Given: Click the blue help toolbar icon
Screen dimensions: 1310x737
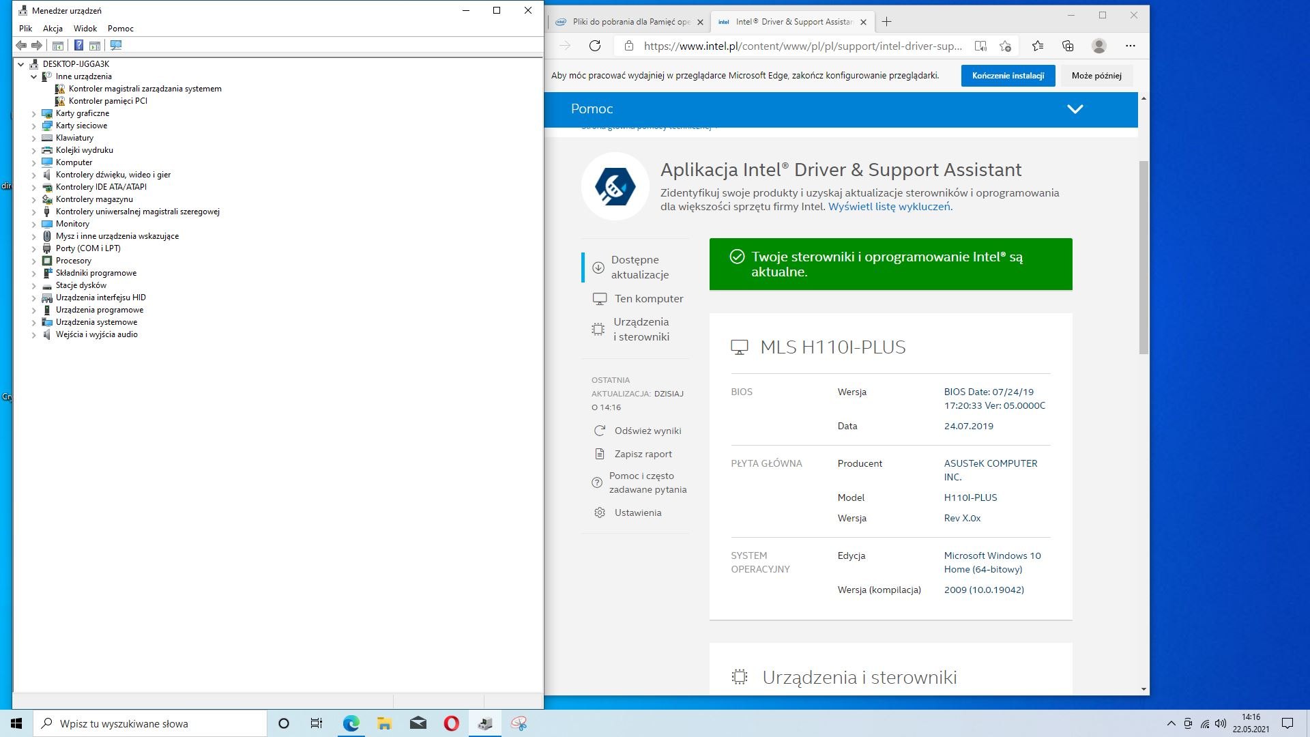Looking at the screenshot, I should click(x=78, y=45).
